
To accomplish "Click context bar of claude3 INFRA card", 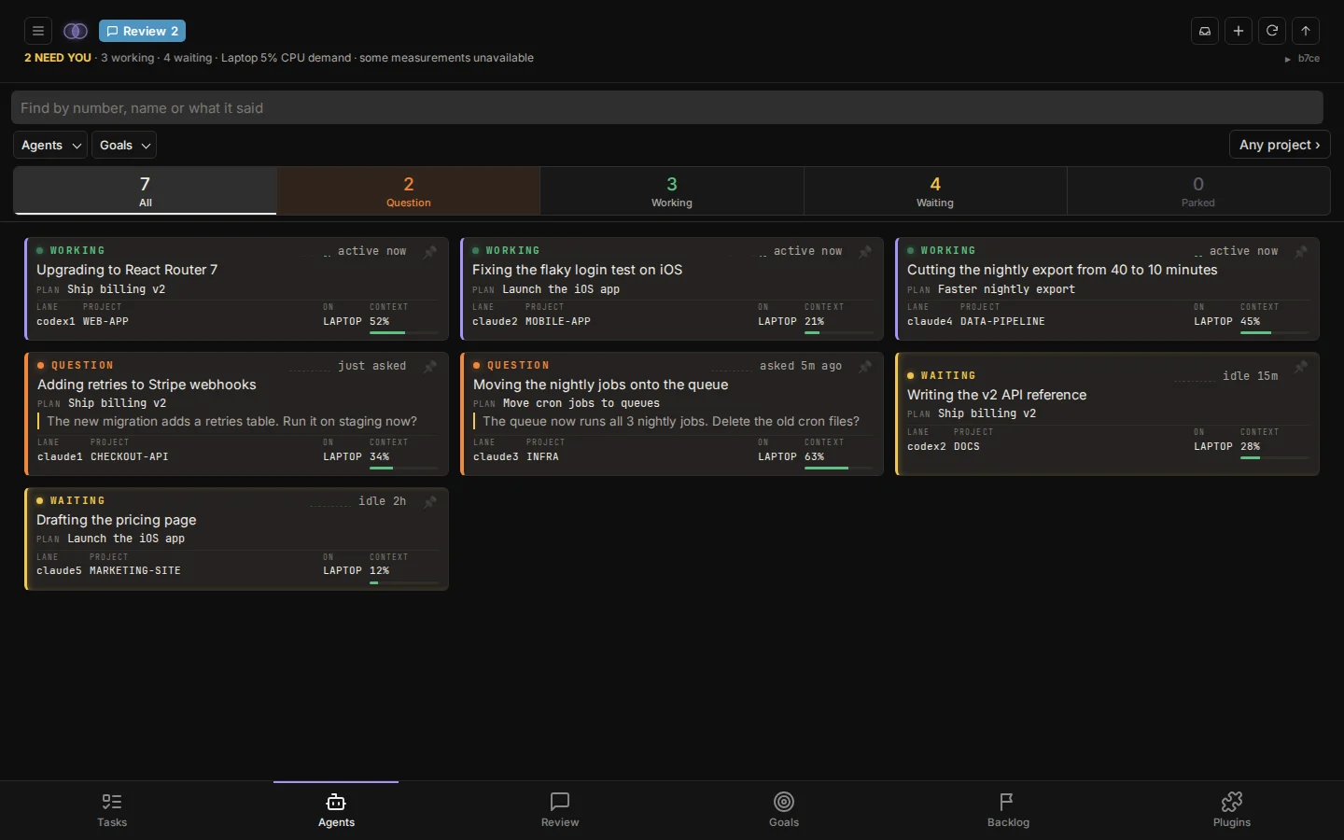I will [x=840, y=468].
